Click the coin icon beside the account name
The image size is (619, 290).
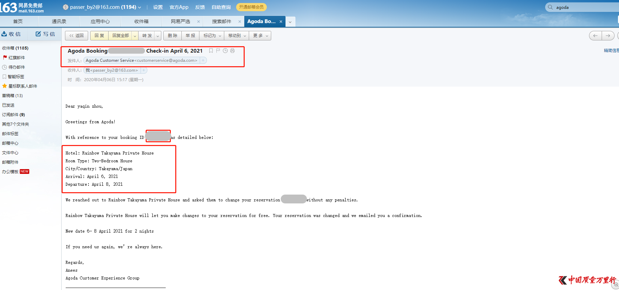[66, 7]
